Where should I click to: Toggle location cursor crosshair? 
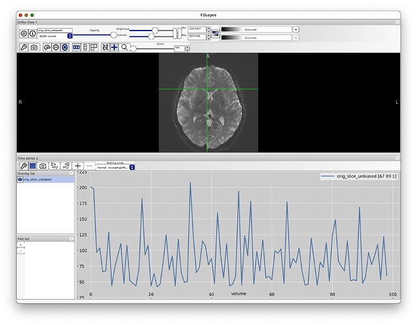click(x=114, y=47)
